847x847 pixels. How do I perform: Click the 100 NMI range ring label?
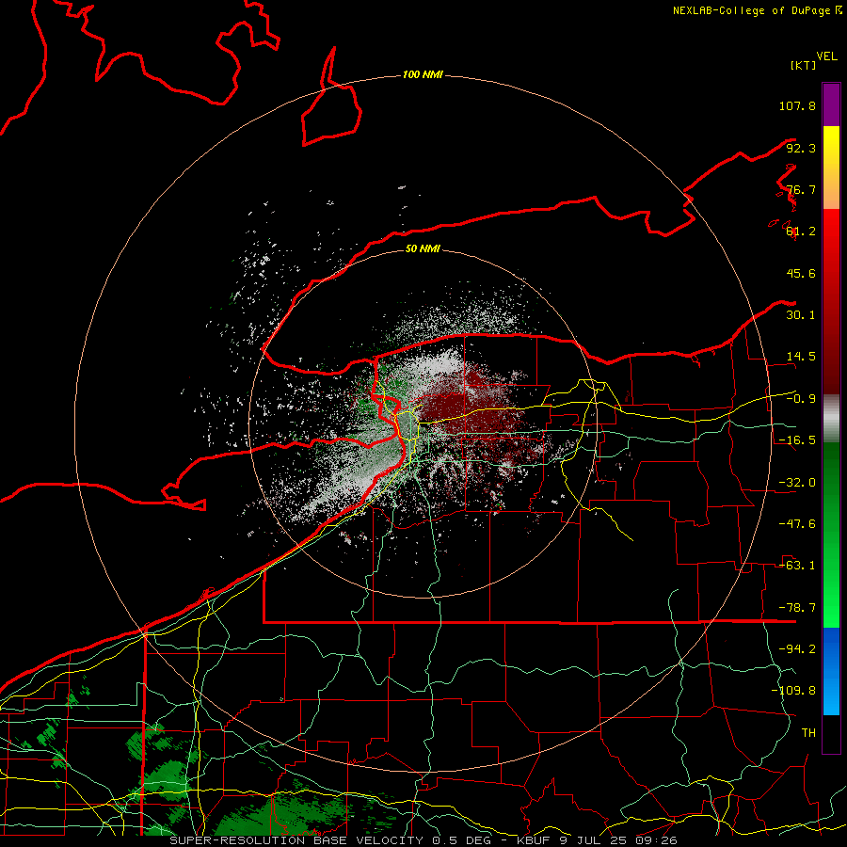click(x=423, y=74)
